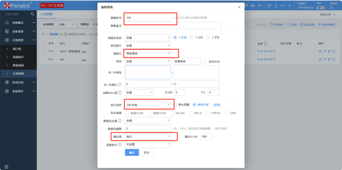Screen dimensions: 342x170
Task: Check the VXLAN checkbox
Action: (x=172, y=113)
